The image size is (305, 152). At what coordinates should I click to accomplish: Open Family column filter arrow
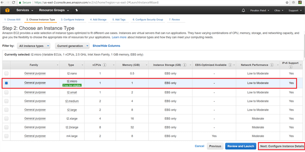click(57, 65)
